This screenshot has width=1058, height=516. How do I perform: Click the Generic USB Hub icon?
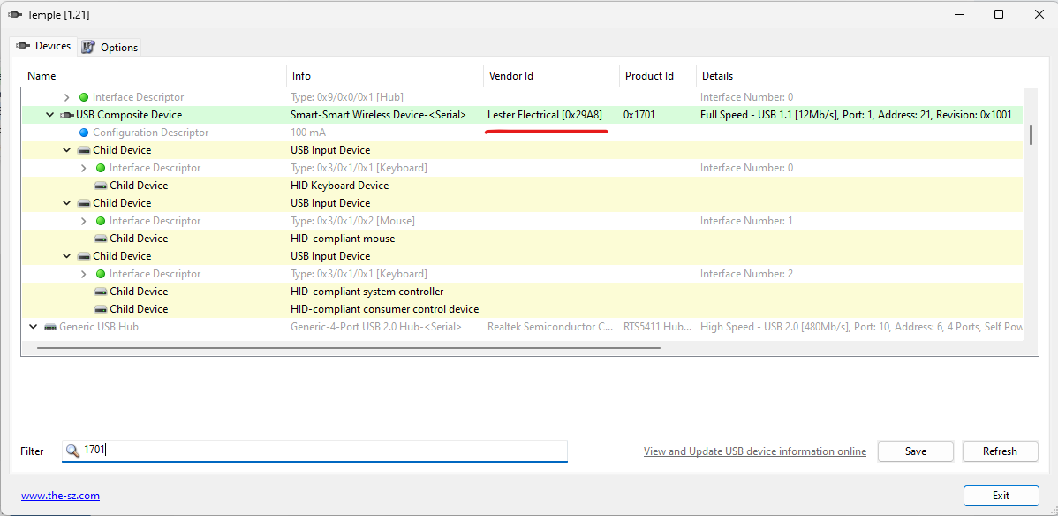pos(50,327)
